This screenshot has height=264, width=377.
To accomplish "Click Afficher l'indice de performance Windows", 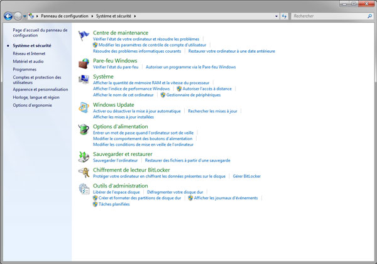I will [131, 89].
